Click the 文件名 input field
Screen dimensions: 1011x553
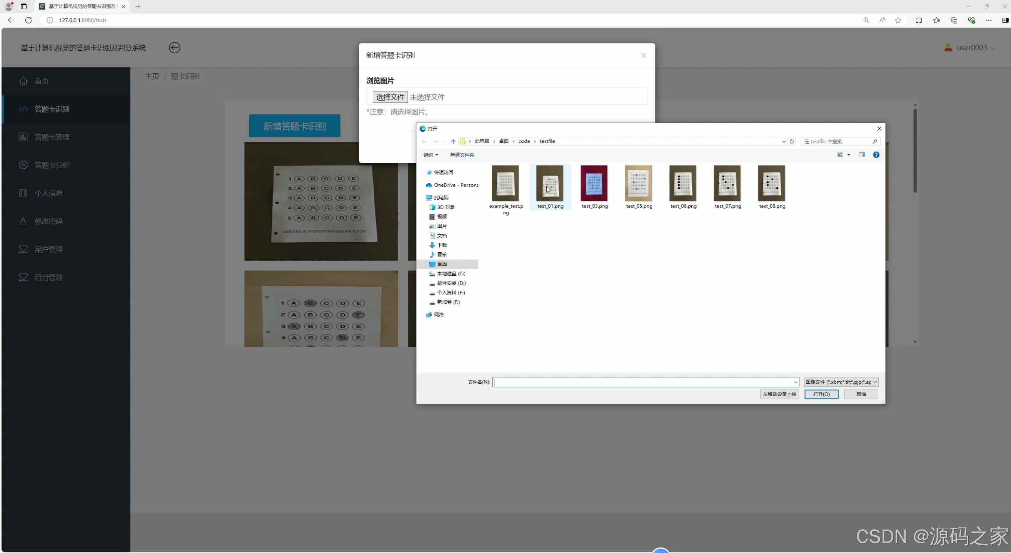pyautogui.click(x=644, y=382)
